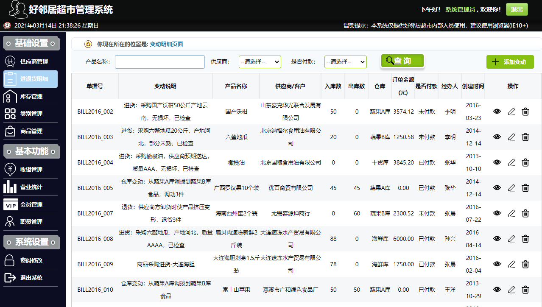Delete the BILL2016_002 record with the trash icon
Image resolution: width=542 pixels, height=307 pixels.
525,112
